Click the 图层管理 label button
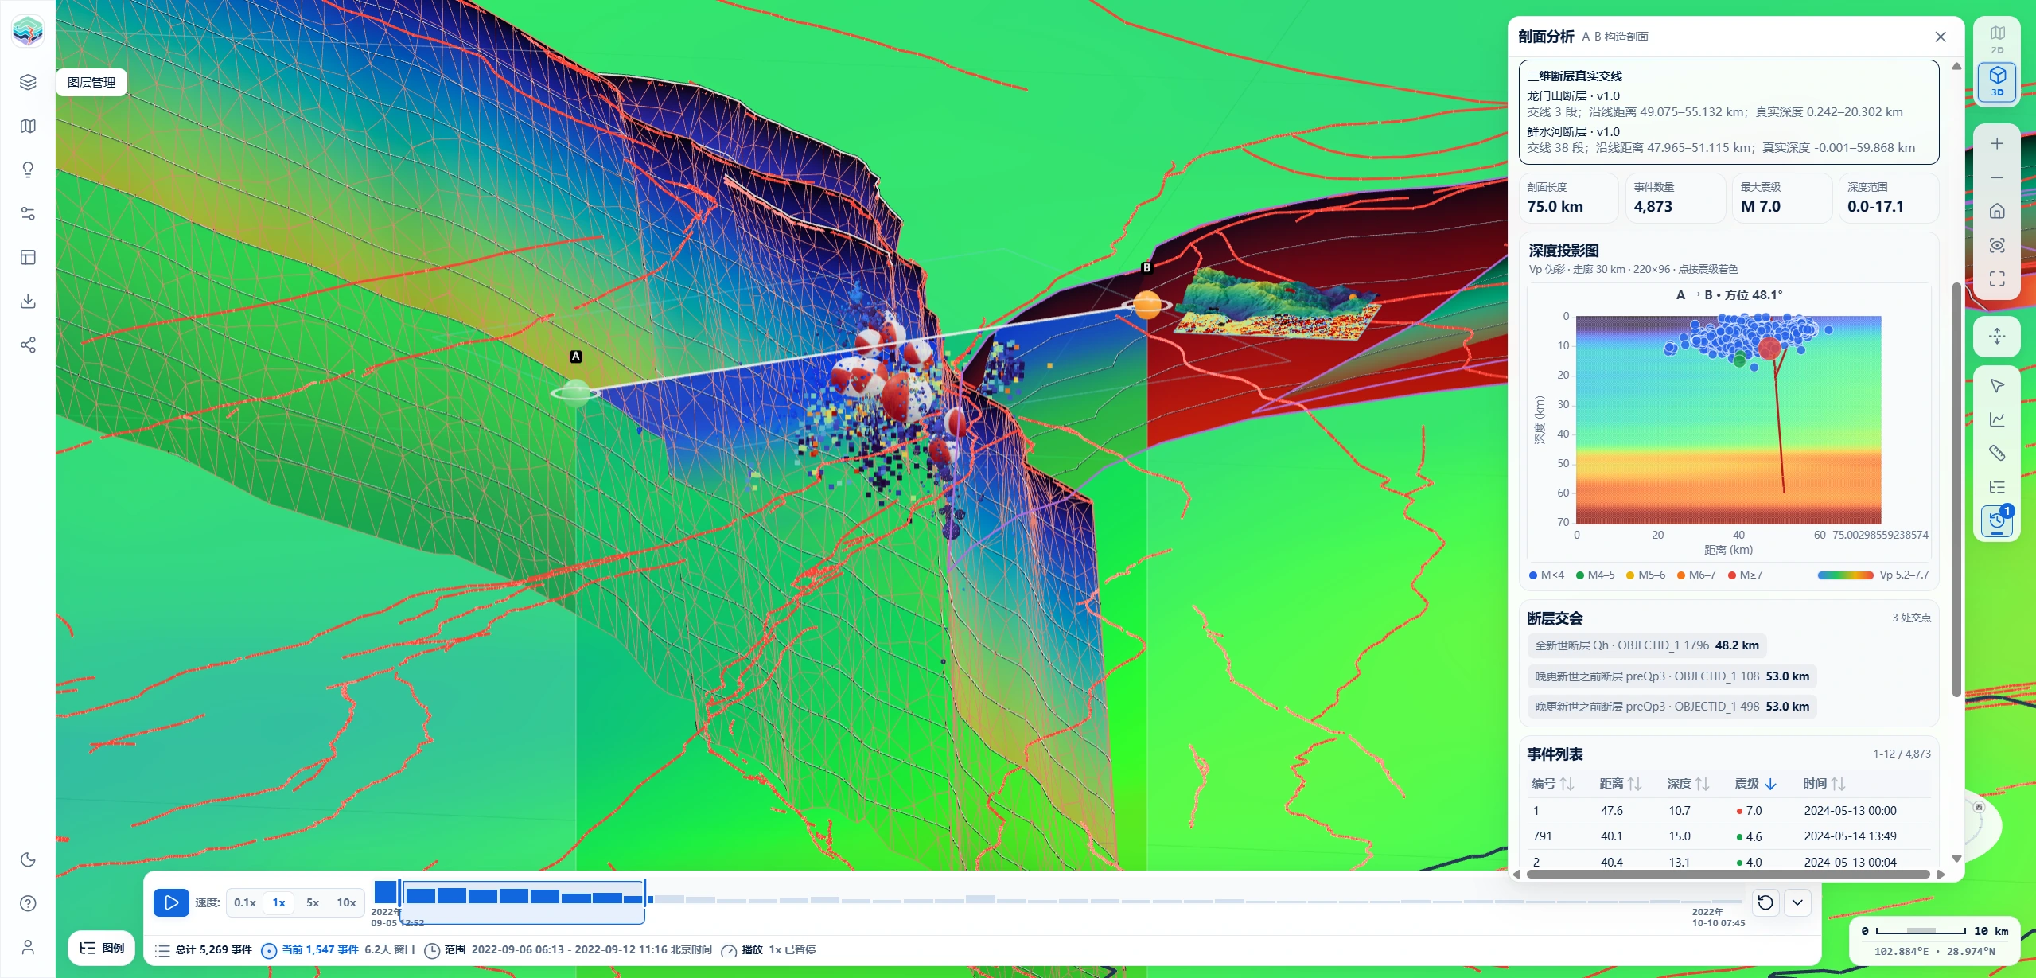 pos(91,82)
